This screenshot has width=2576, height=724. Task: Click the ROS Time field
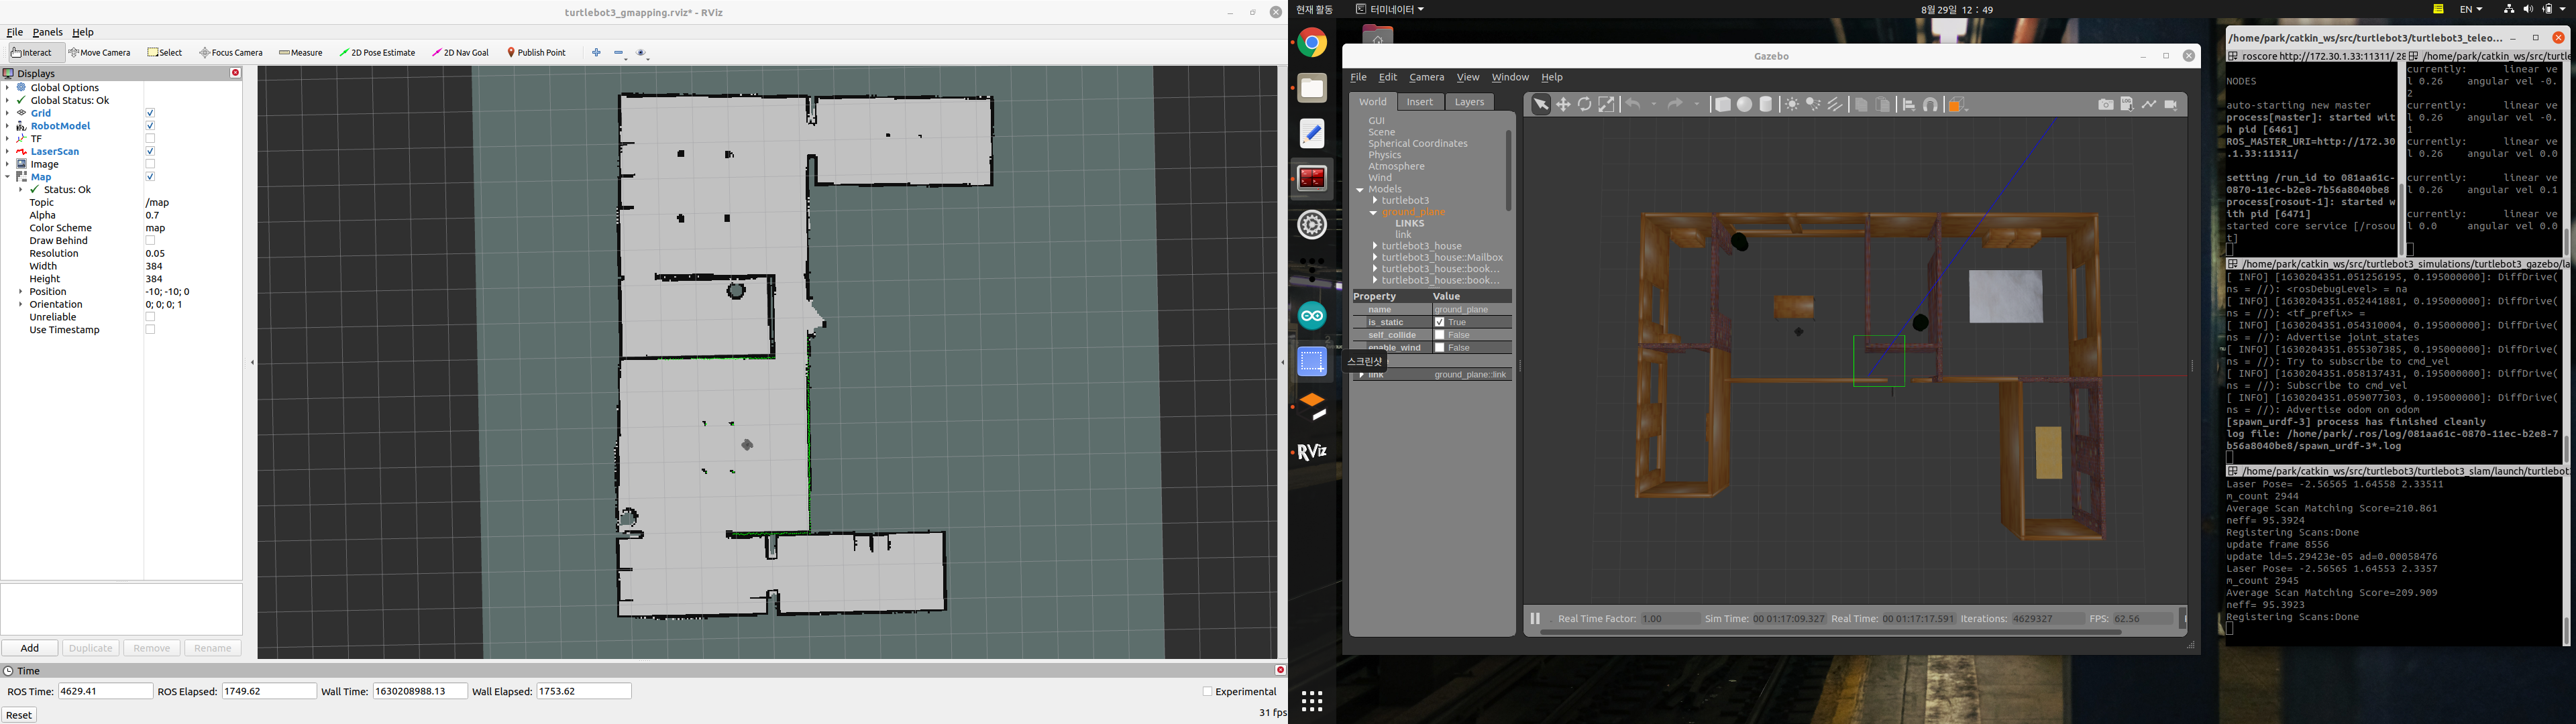tap(105, 691)
